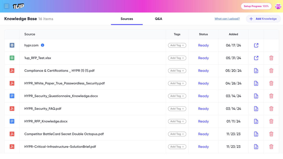The width and height of the screenshot is (283, 159).
Task: Delete HYPR_White_Paper_True_Passwordless_Security.pdf
Action: (271, 83)
